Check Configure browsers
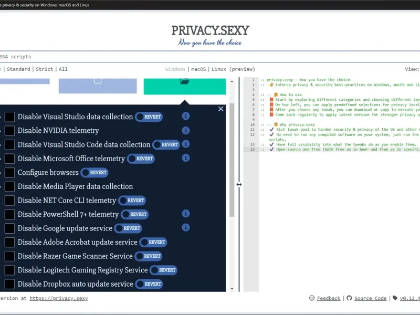The image size is (420, 315). click(9, 173)
